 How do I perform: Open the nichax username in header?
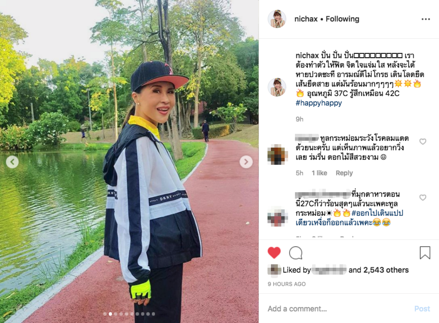coord(306,19)
